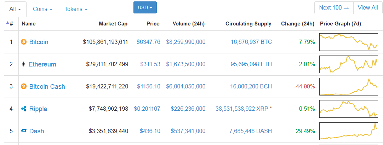
Task: Sort by rank using the # arrow
Action: 10,23
